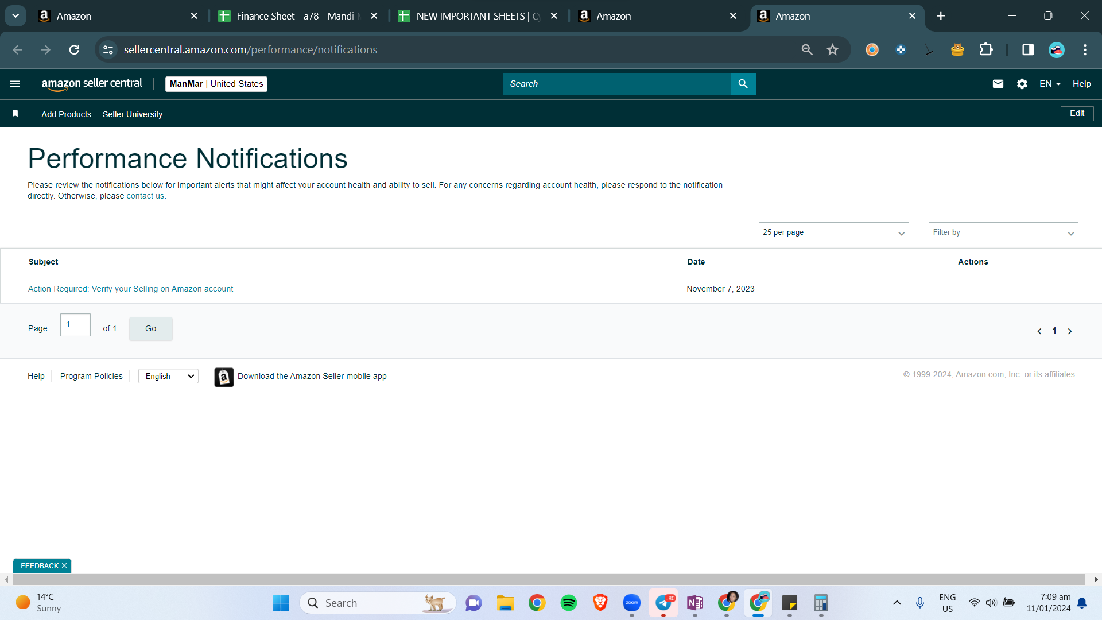1102x620 pixels.
Task: Click the Help link in the footer
Action: pyautogui.click(x=36, y=376)
